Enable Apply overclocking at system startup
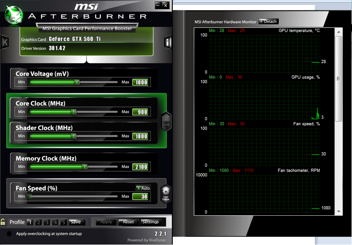Screen dimensions: 352x245 pos(9,234)
